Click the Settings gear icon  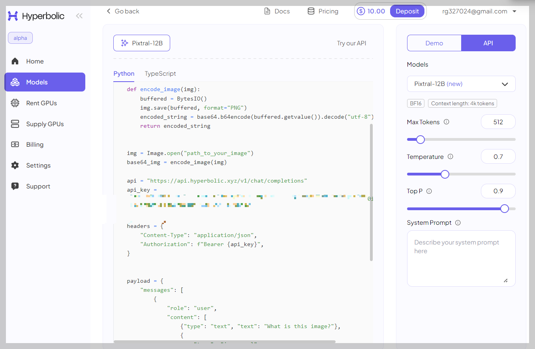pyautogui.click(x=15, y=165)
